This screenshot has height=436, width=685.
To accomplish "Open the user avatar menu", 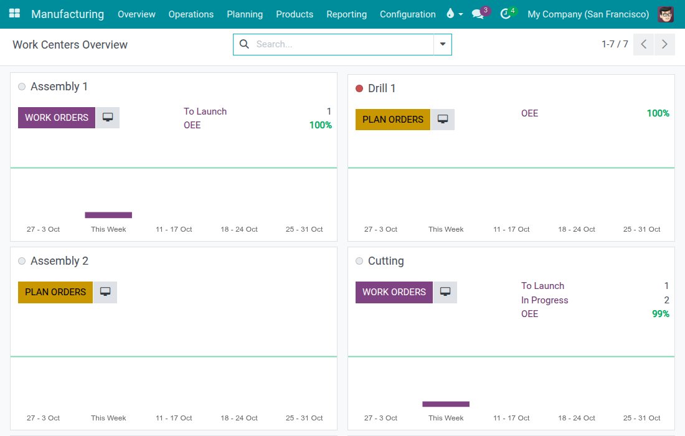I will (666, 14).
